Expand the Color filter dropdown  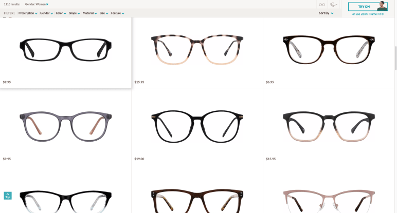[x=61, y=13]
